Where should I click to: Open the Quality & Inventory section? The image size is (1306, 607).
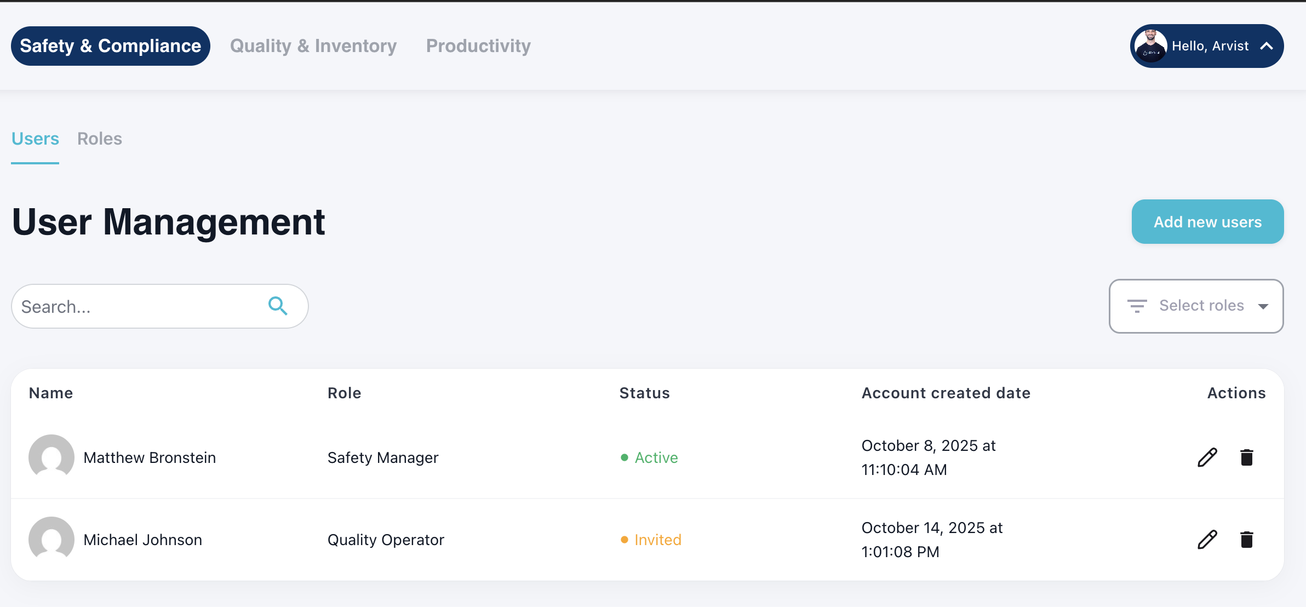(313, 46)
